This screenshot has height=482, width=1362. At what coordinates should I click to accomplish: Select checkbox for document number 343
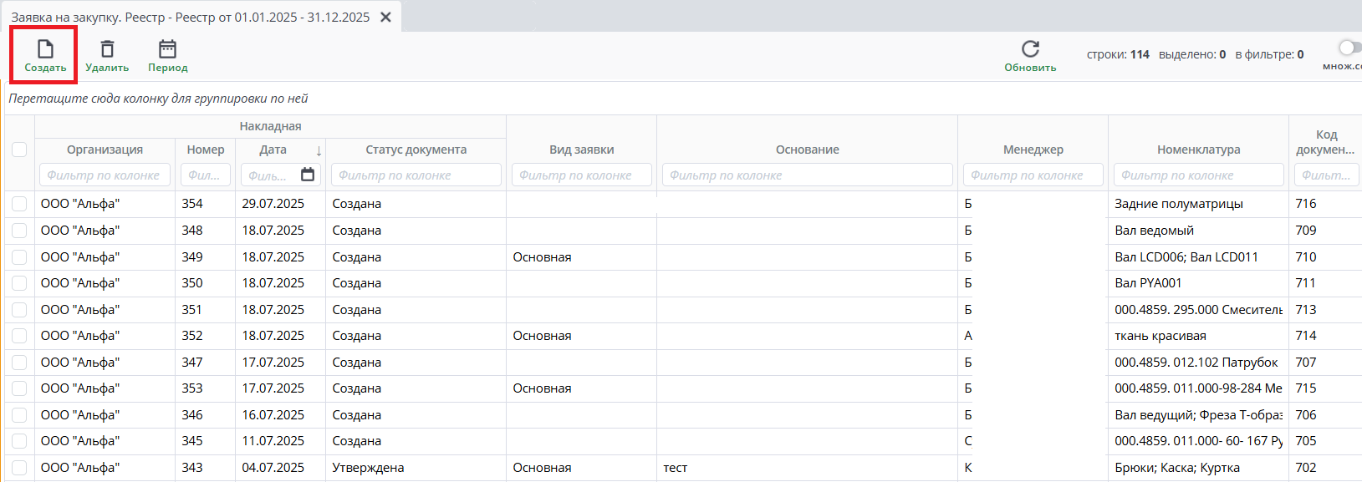pos(19,468)
